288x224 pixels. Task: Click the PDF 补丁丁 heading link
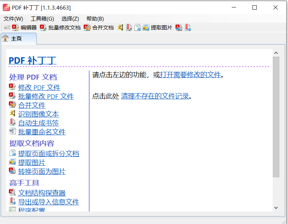click(x=32, y=60)
